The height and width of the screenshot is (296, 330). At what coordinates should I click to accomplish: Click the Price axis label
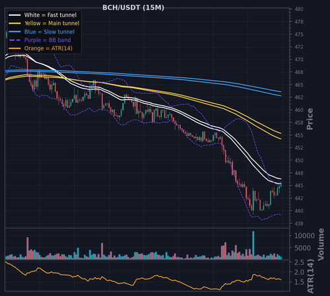coord(310,119)
